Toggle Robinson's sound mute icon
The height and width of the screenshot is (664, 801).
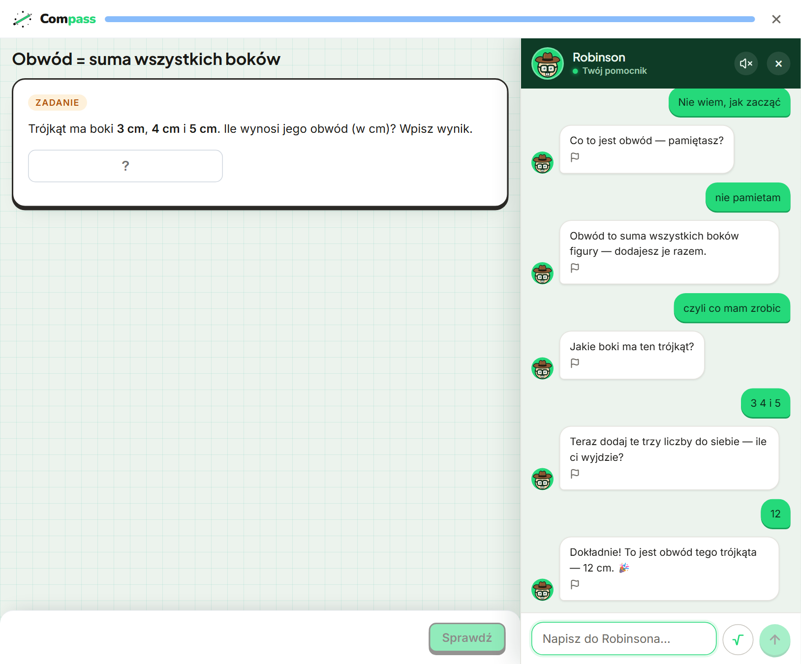(746, 63)
